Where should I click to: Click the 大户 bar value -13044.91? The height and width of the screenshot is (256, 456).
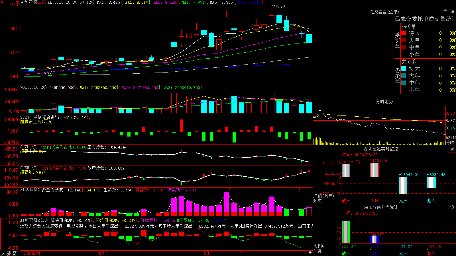(x=408, y=175)
